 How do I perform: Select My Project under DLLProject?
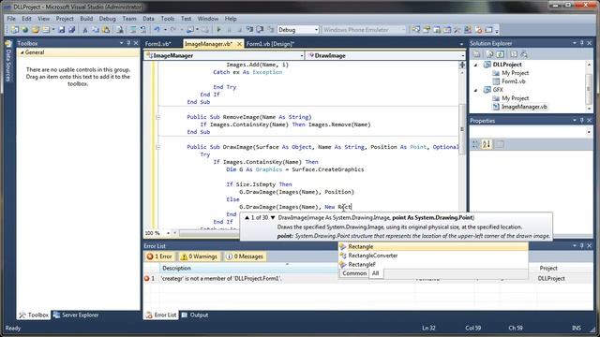[515, 73]
